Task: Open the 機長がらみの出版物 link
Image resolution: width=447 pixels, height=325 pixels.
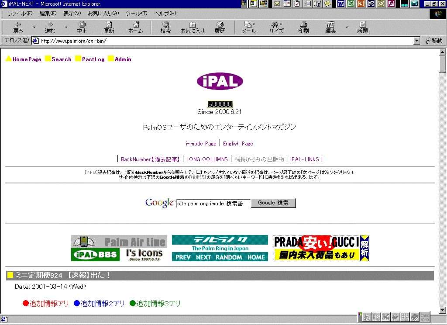Action: [259, 159]
